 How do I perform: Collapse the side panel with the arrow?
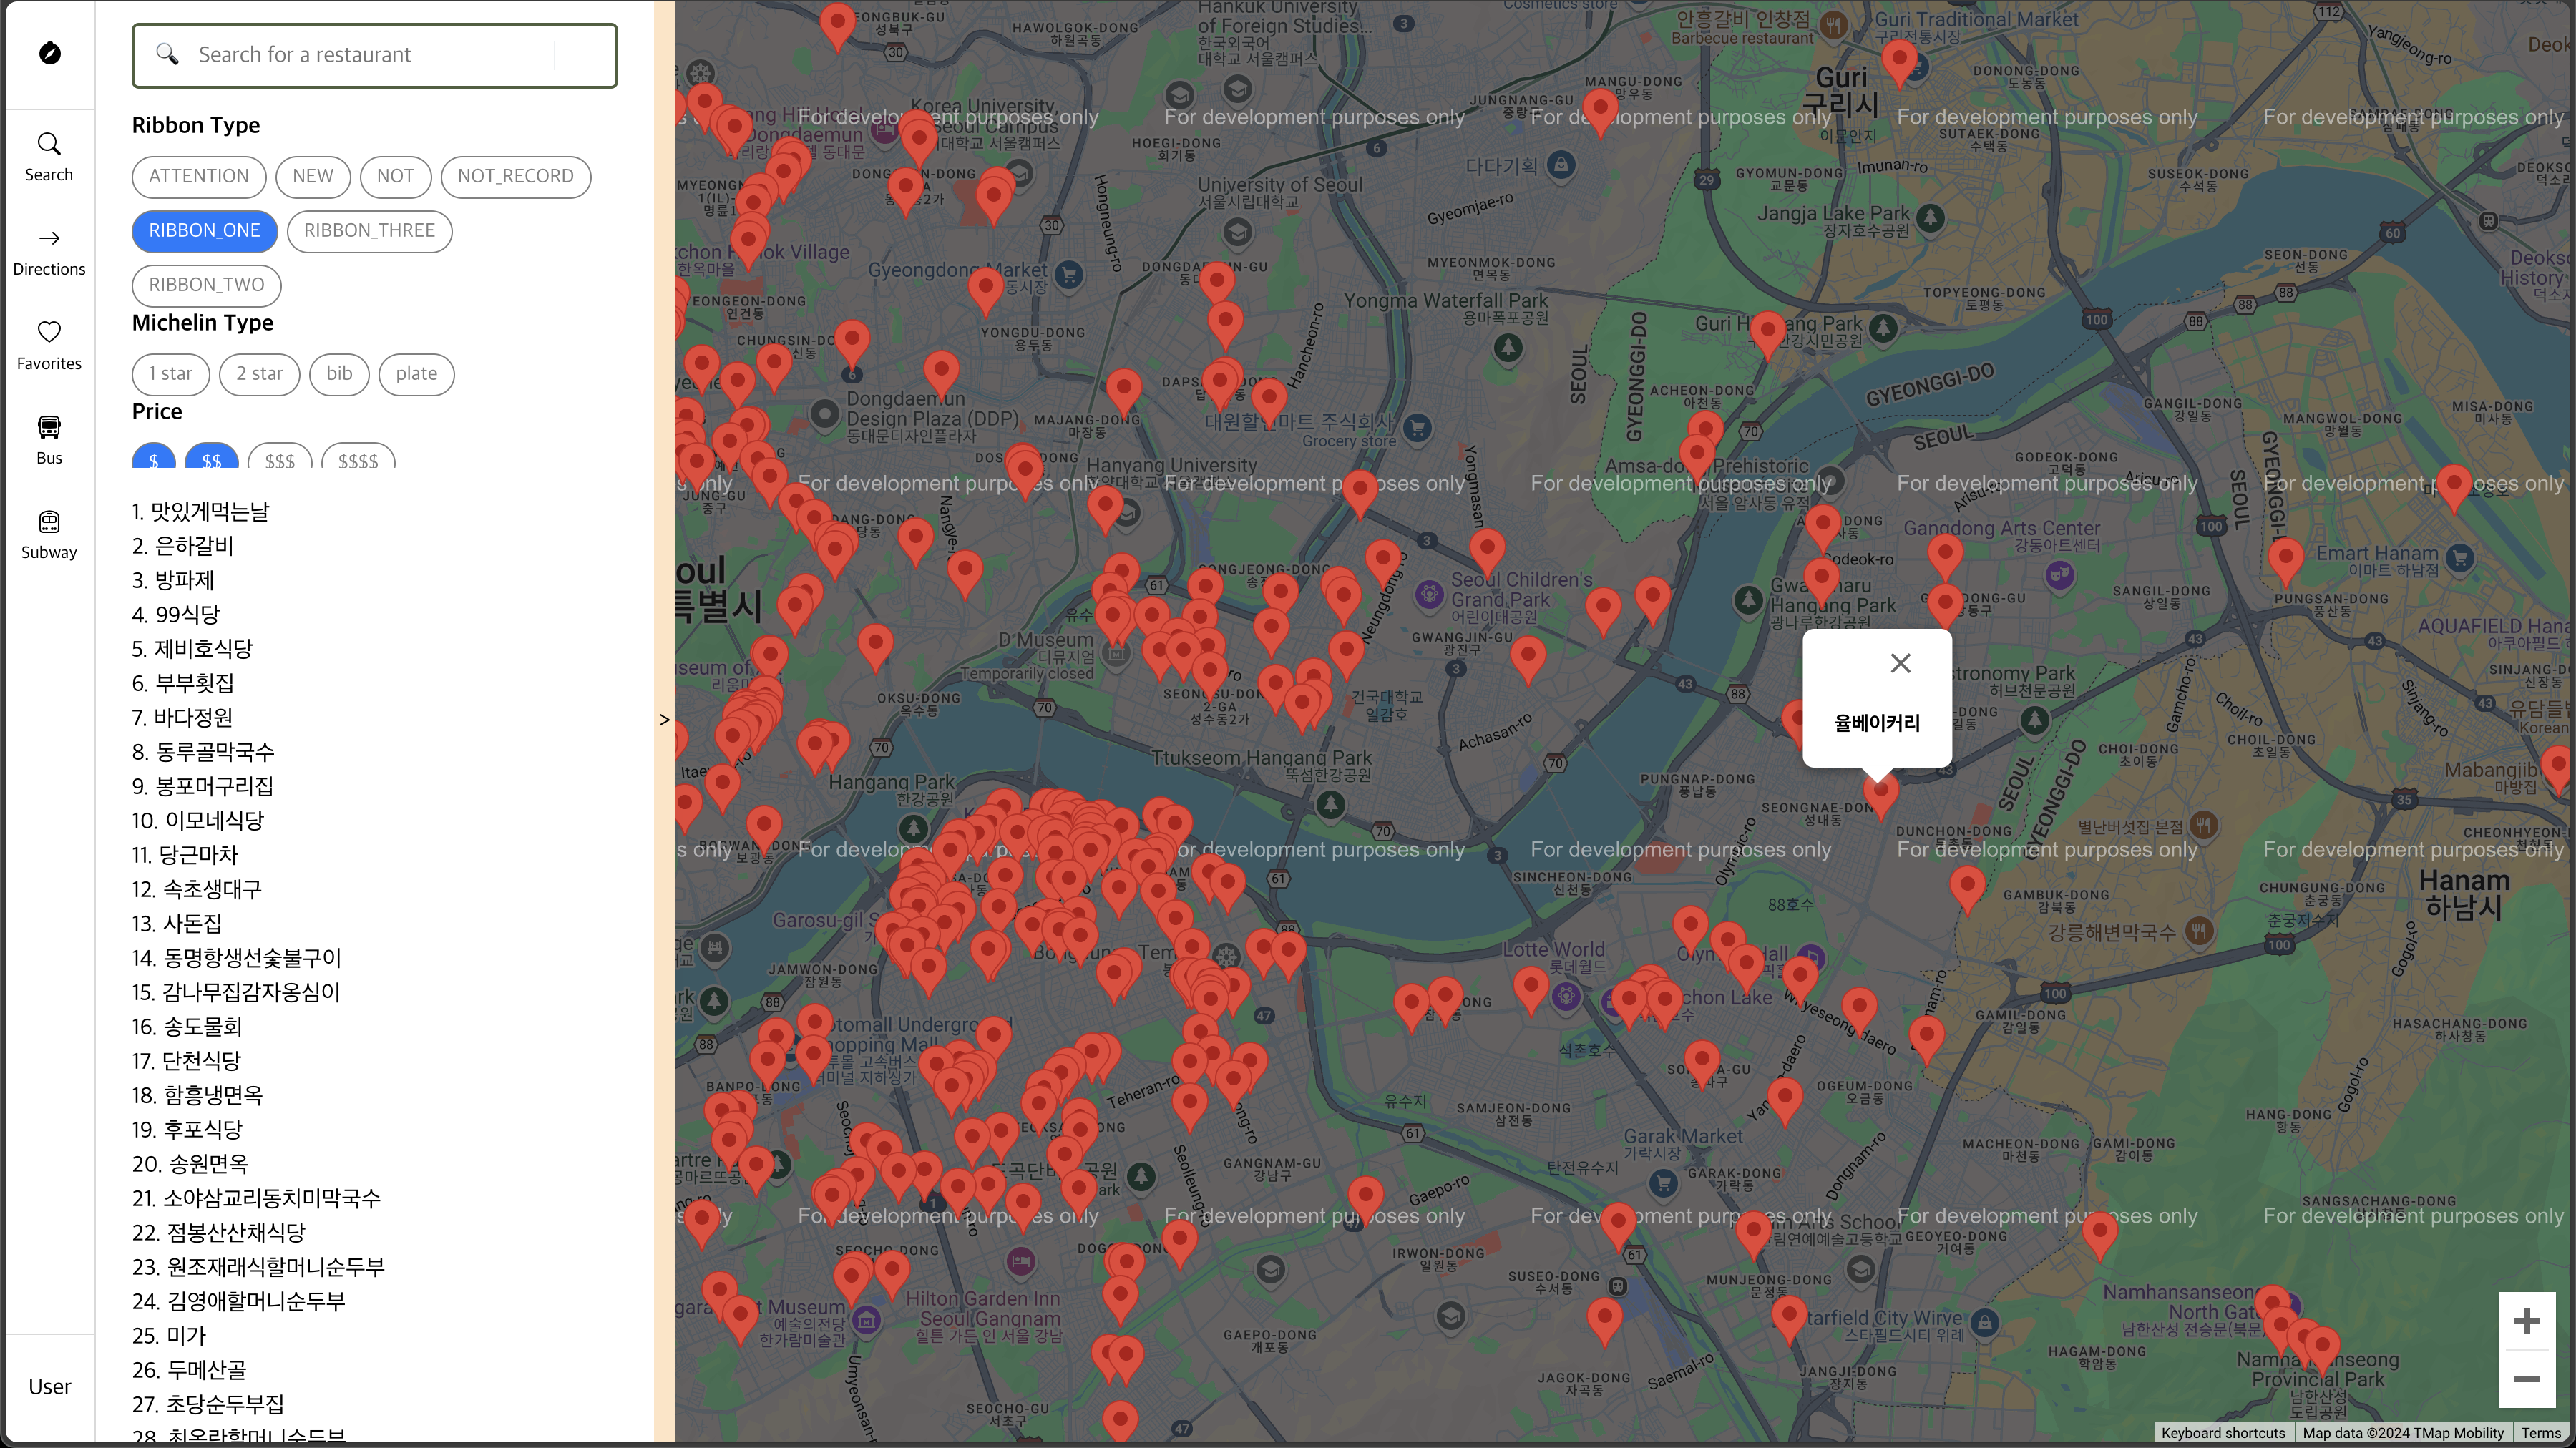point(665,719)
